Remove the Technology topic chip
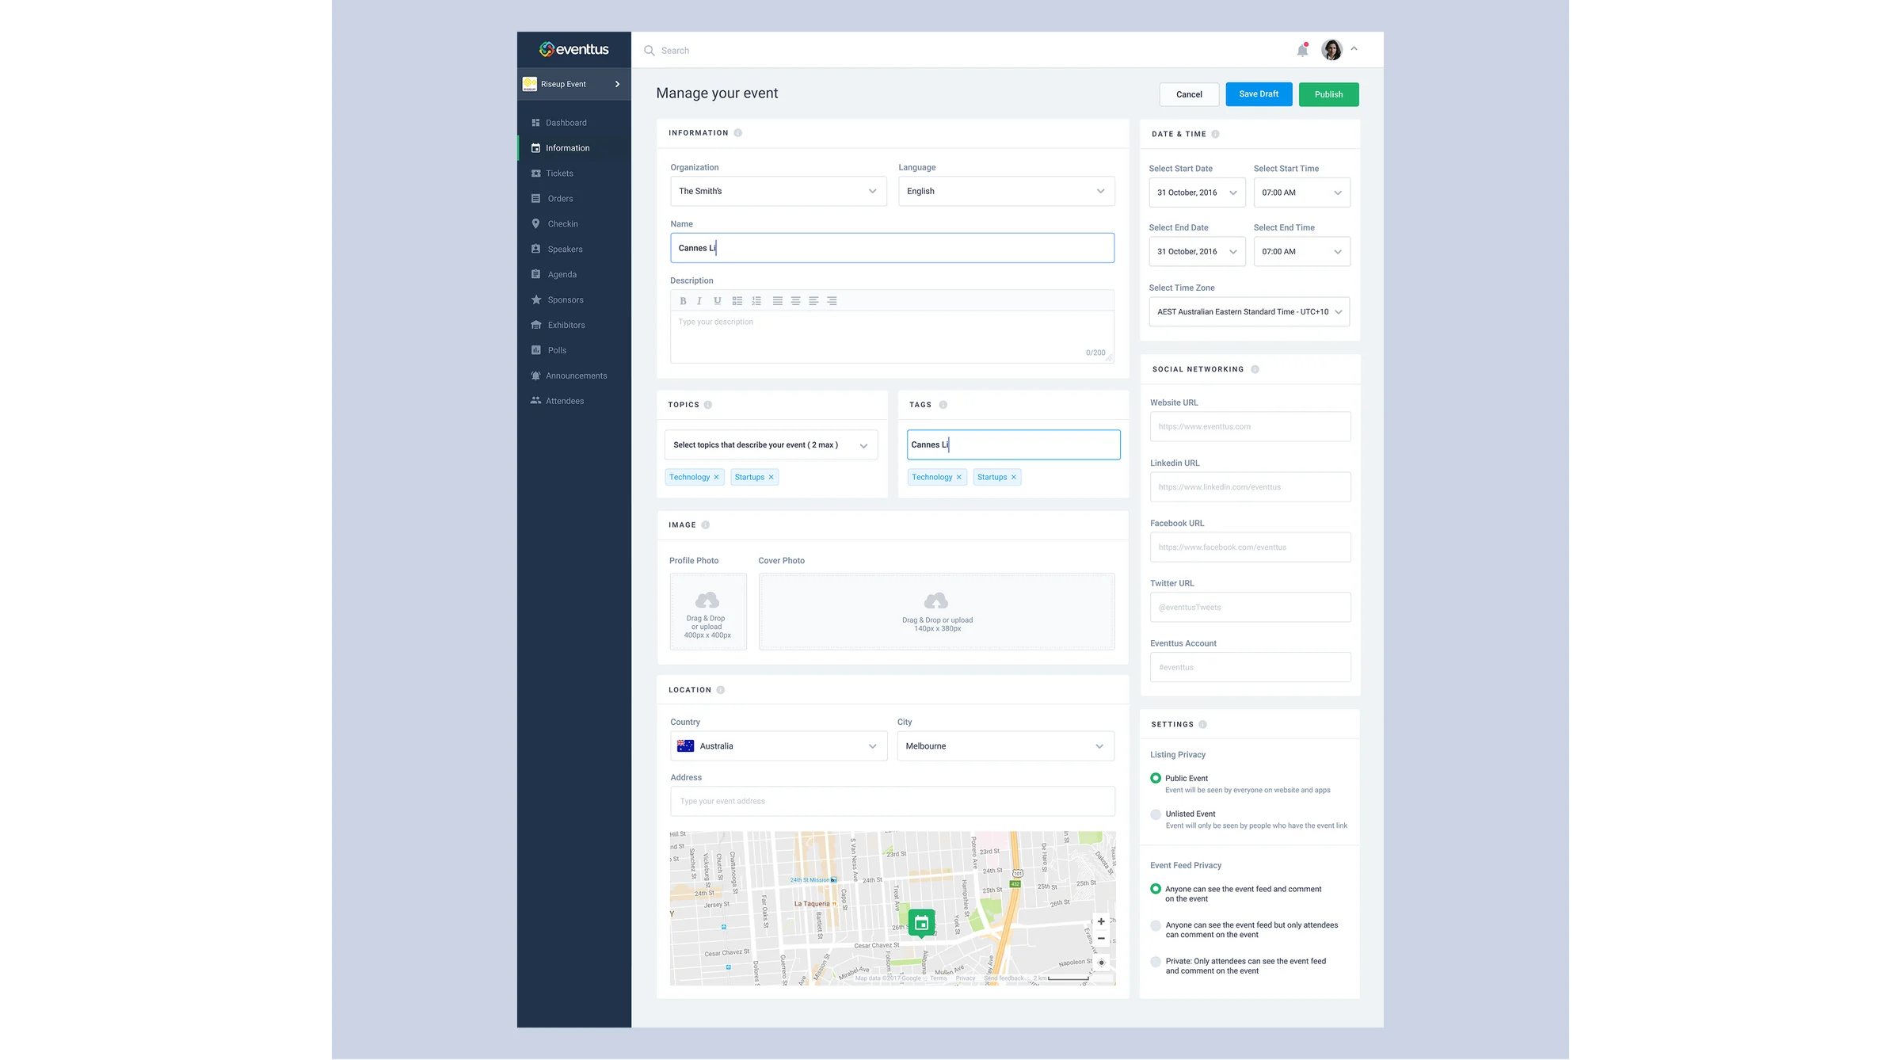This screenshot has height=1060, width=1901. pos(716,477)
